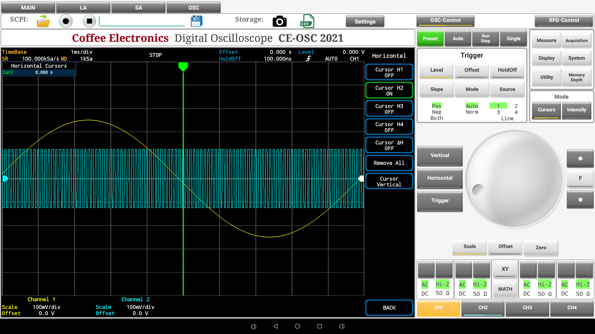
Task: Turn off Cursor H2
Action: tap(389, 91)
